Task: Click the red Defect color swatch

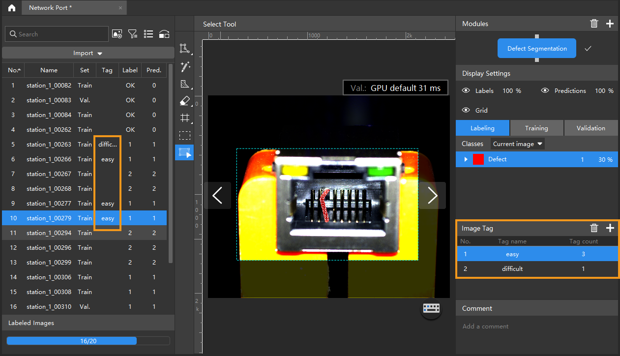Action: coord(478,159)
